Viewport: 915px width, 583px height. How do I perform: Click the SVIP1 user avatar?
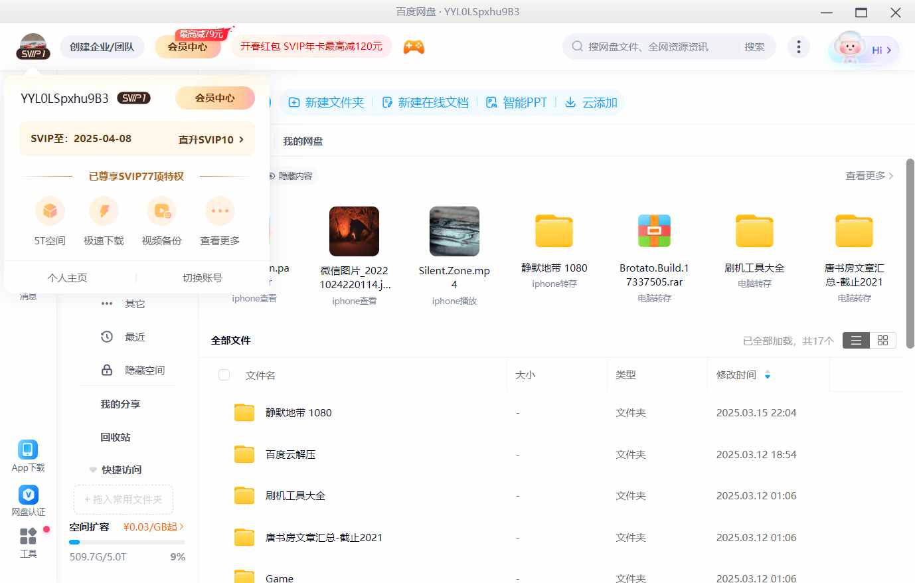tap(33, 46)
